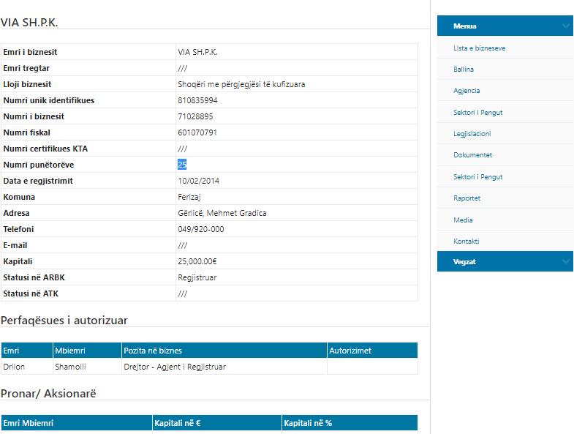
Task: Click the phone number 049/920-000
Action: tap(200, 229)
